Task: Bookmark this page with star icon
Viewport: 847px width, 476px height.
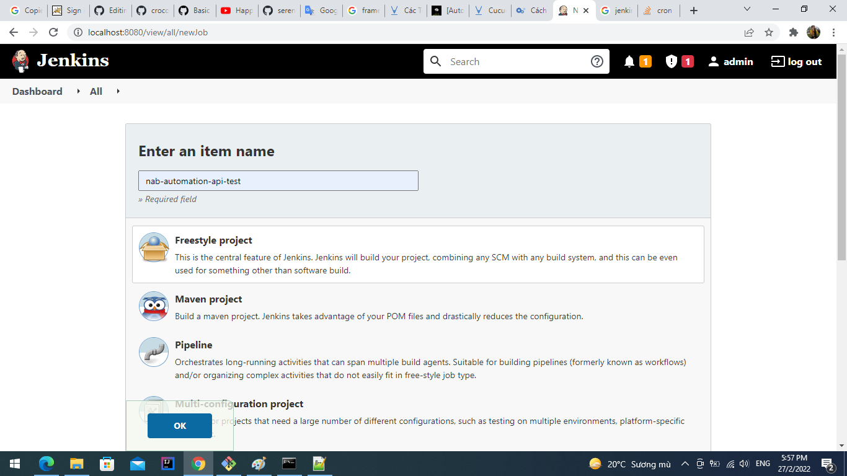Action: (x=769, y=32)
